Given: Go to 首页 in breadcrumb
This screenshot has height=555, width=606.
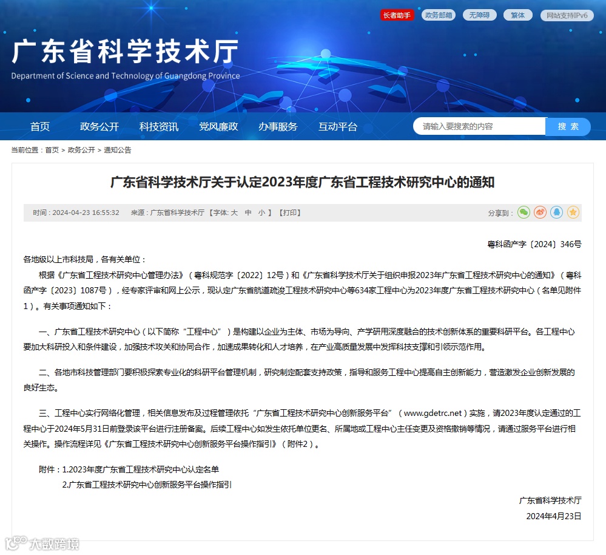Looking at the screenshot, I should coord(52,150).
